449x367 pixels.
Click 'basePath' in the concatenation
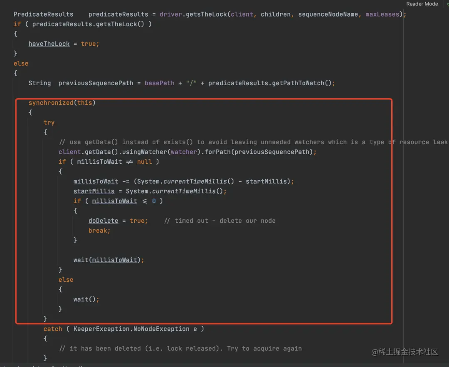(160, 83)
